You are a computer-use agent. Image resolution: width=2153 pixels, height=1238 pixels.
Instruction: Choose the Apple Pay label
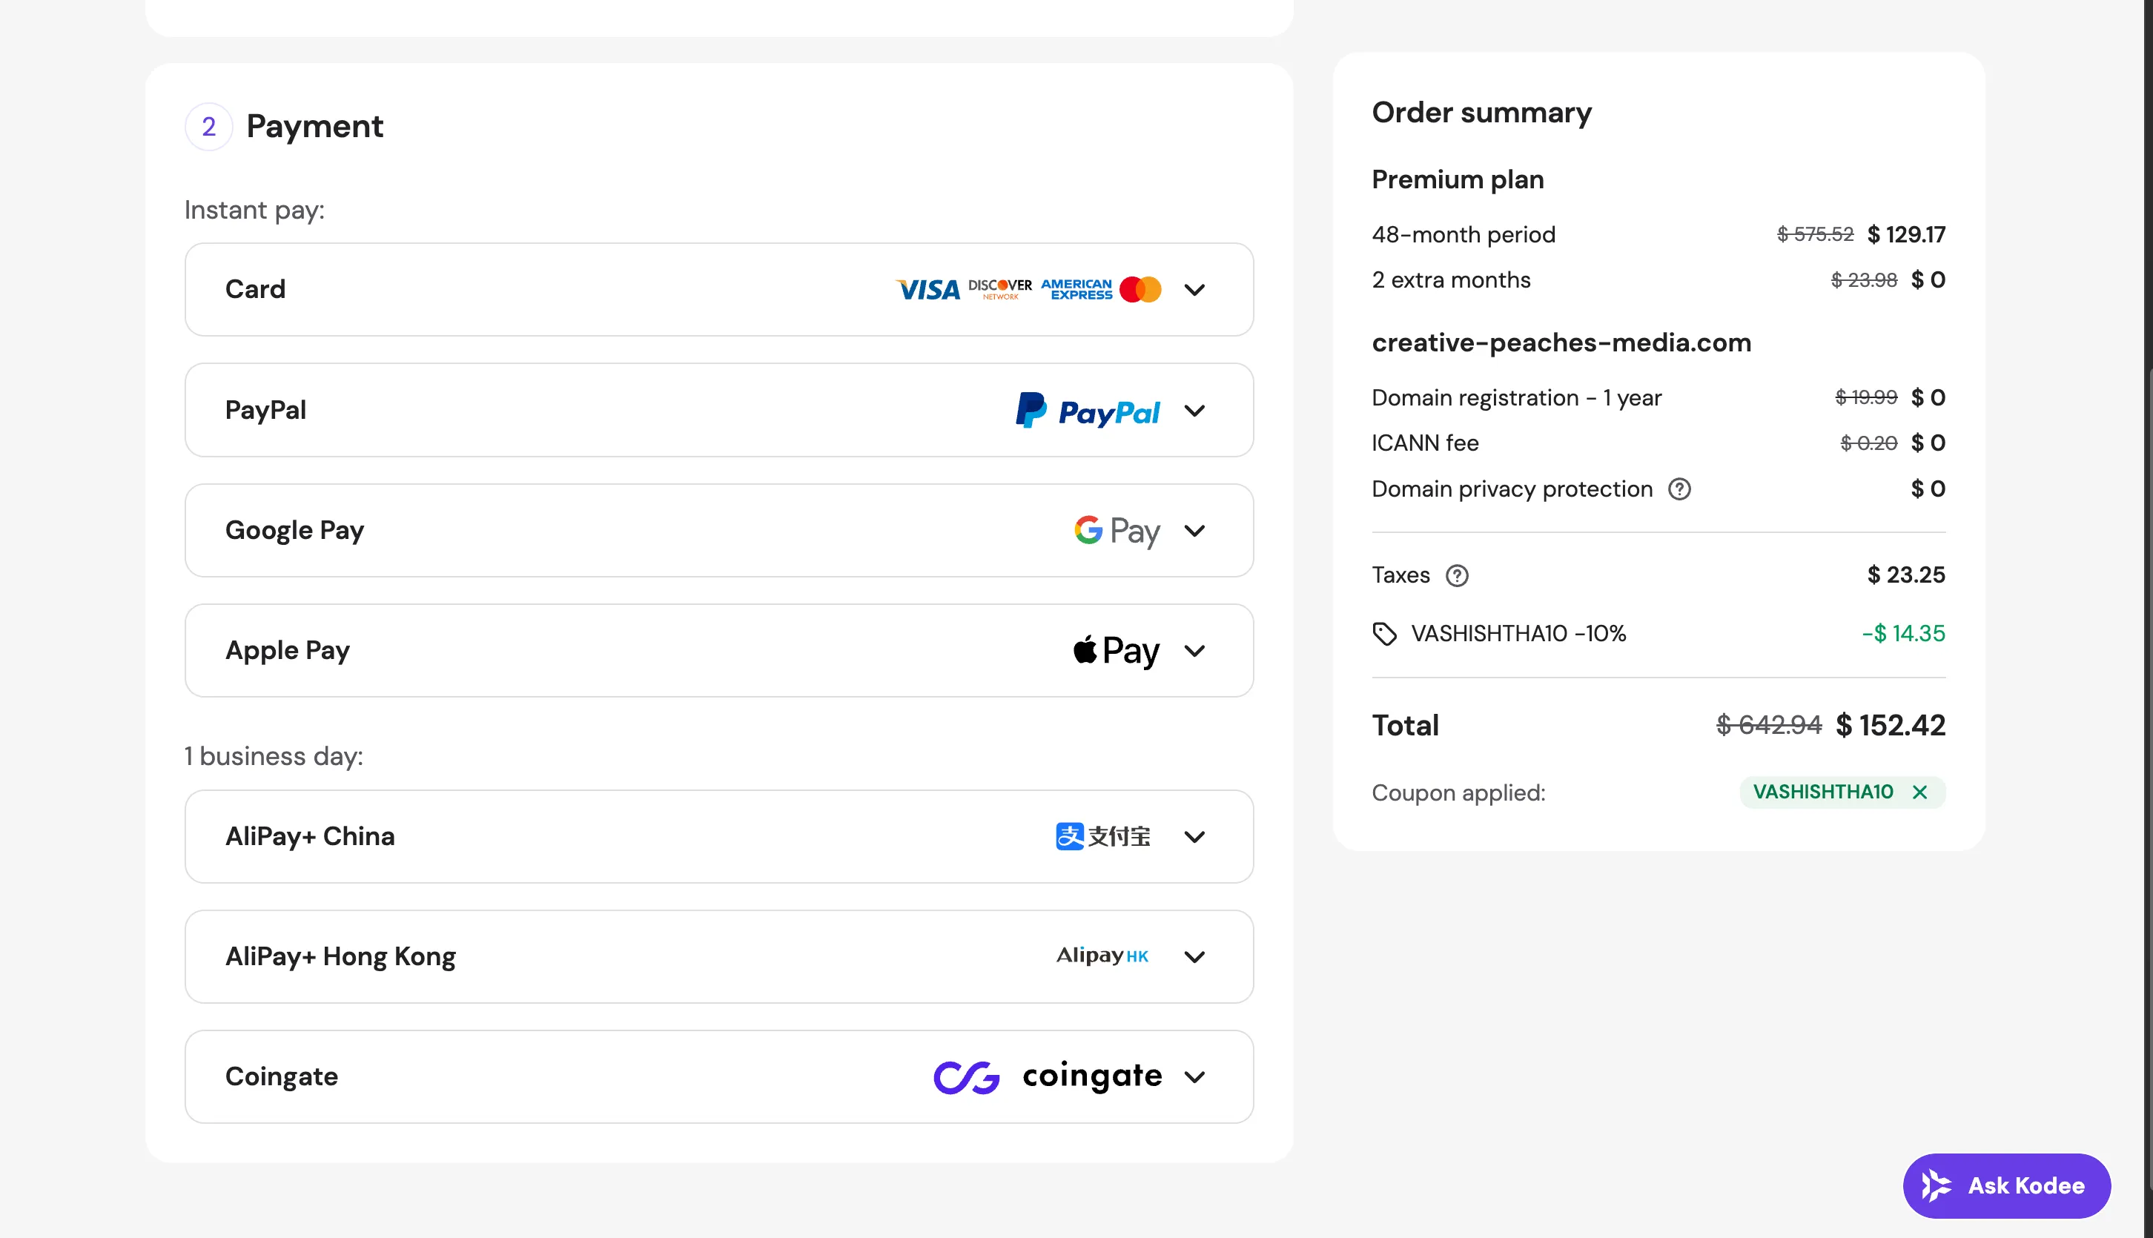coord(288,650)
